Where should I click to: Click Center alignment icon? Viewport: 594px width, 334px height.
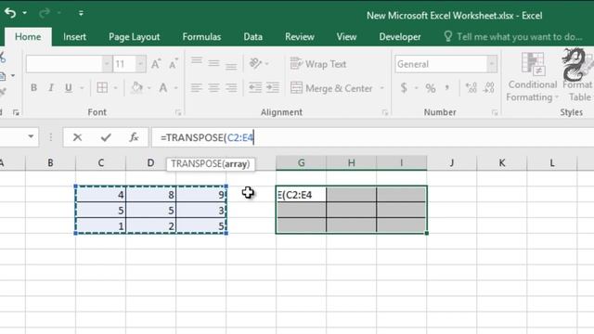[213, 88]
